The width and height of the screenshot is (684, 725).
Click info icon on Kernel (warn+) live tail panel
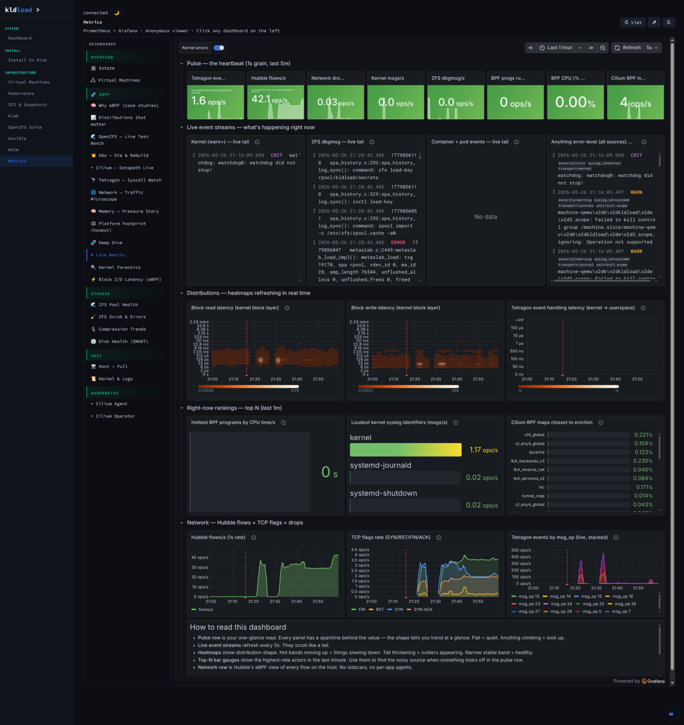[257, 142]
